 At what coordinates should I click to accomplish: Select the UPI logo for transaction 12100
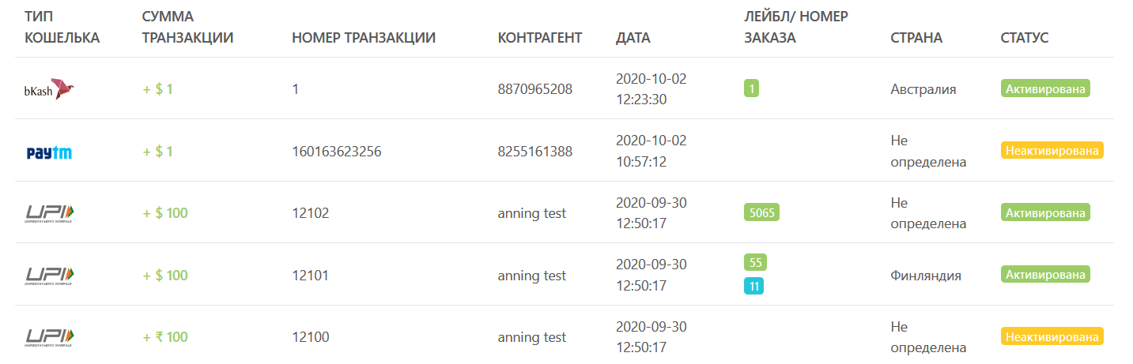coord(49,337)
